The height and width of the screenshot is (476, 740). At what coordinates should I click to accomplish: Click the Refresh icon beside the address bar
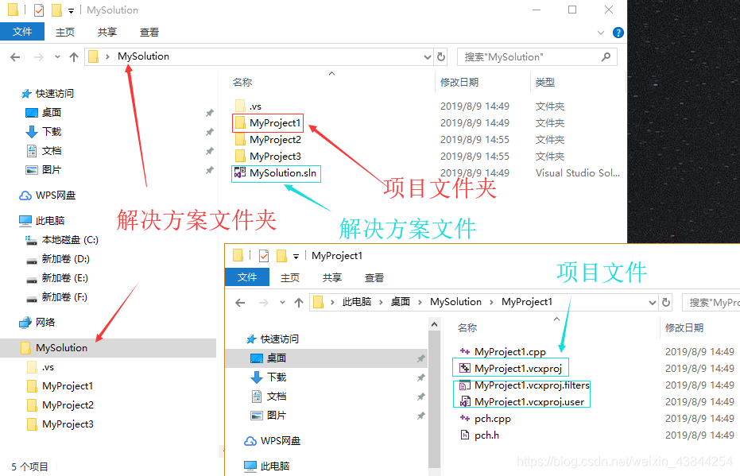pyautogui.click(x=441, y=56)
